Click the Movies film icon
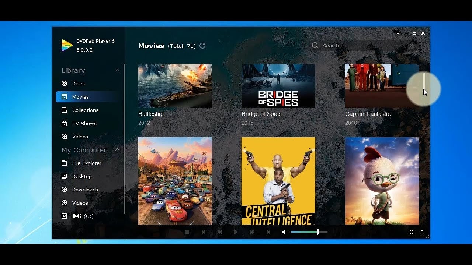Screen dimensions: 472x265 65,97
